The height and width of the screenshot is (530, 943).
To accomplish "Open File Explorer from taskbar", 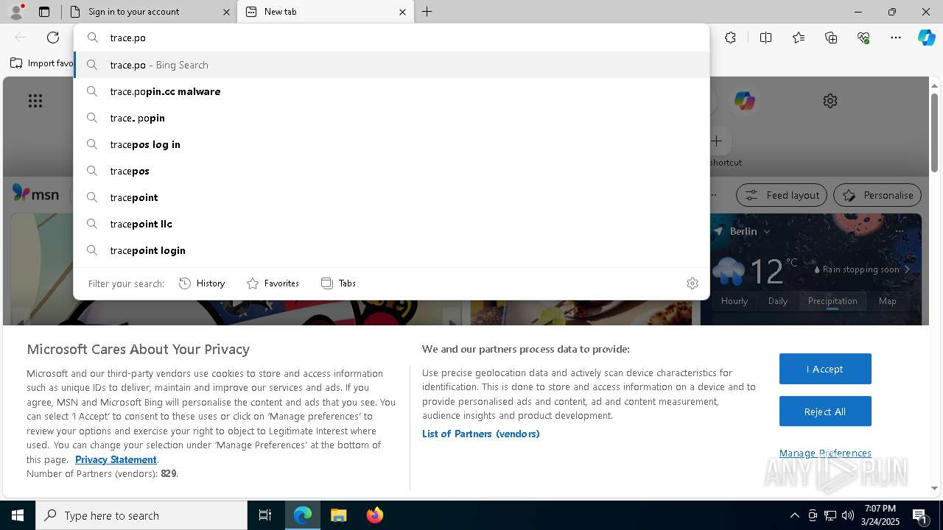I will [x=338, y=515].
